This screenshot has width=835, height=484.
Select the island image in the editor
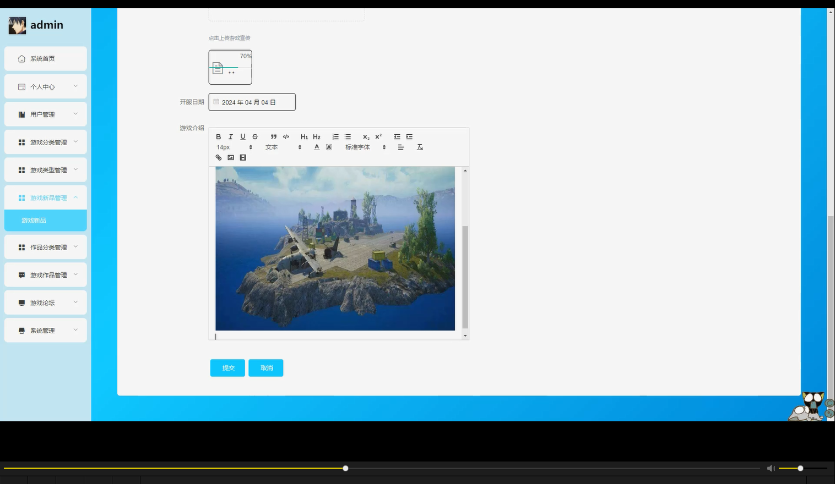pos(335,249)
